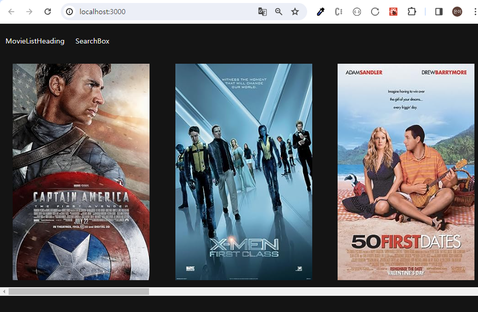
Task: Reload the page with the refresh icon
Action: pos(48,12)
